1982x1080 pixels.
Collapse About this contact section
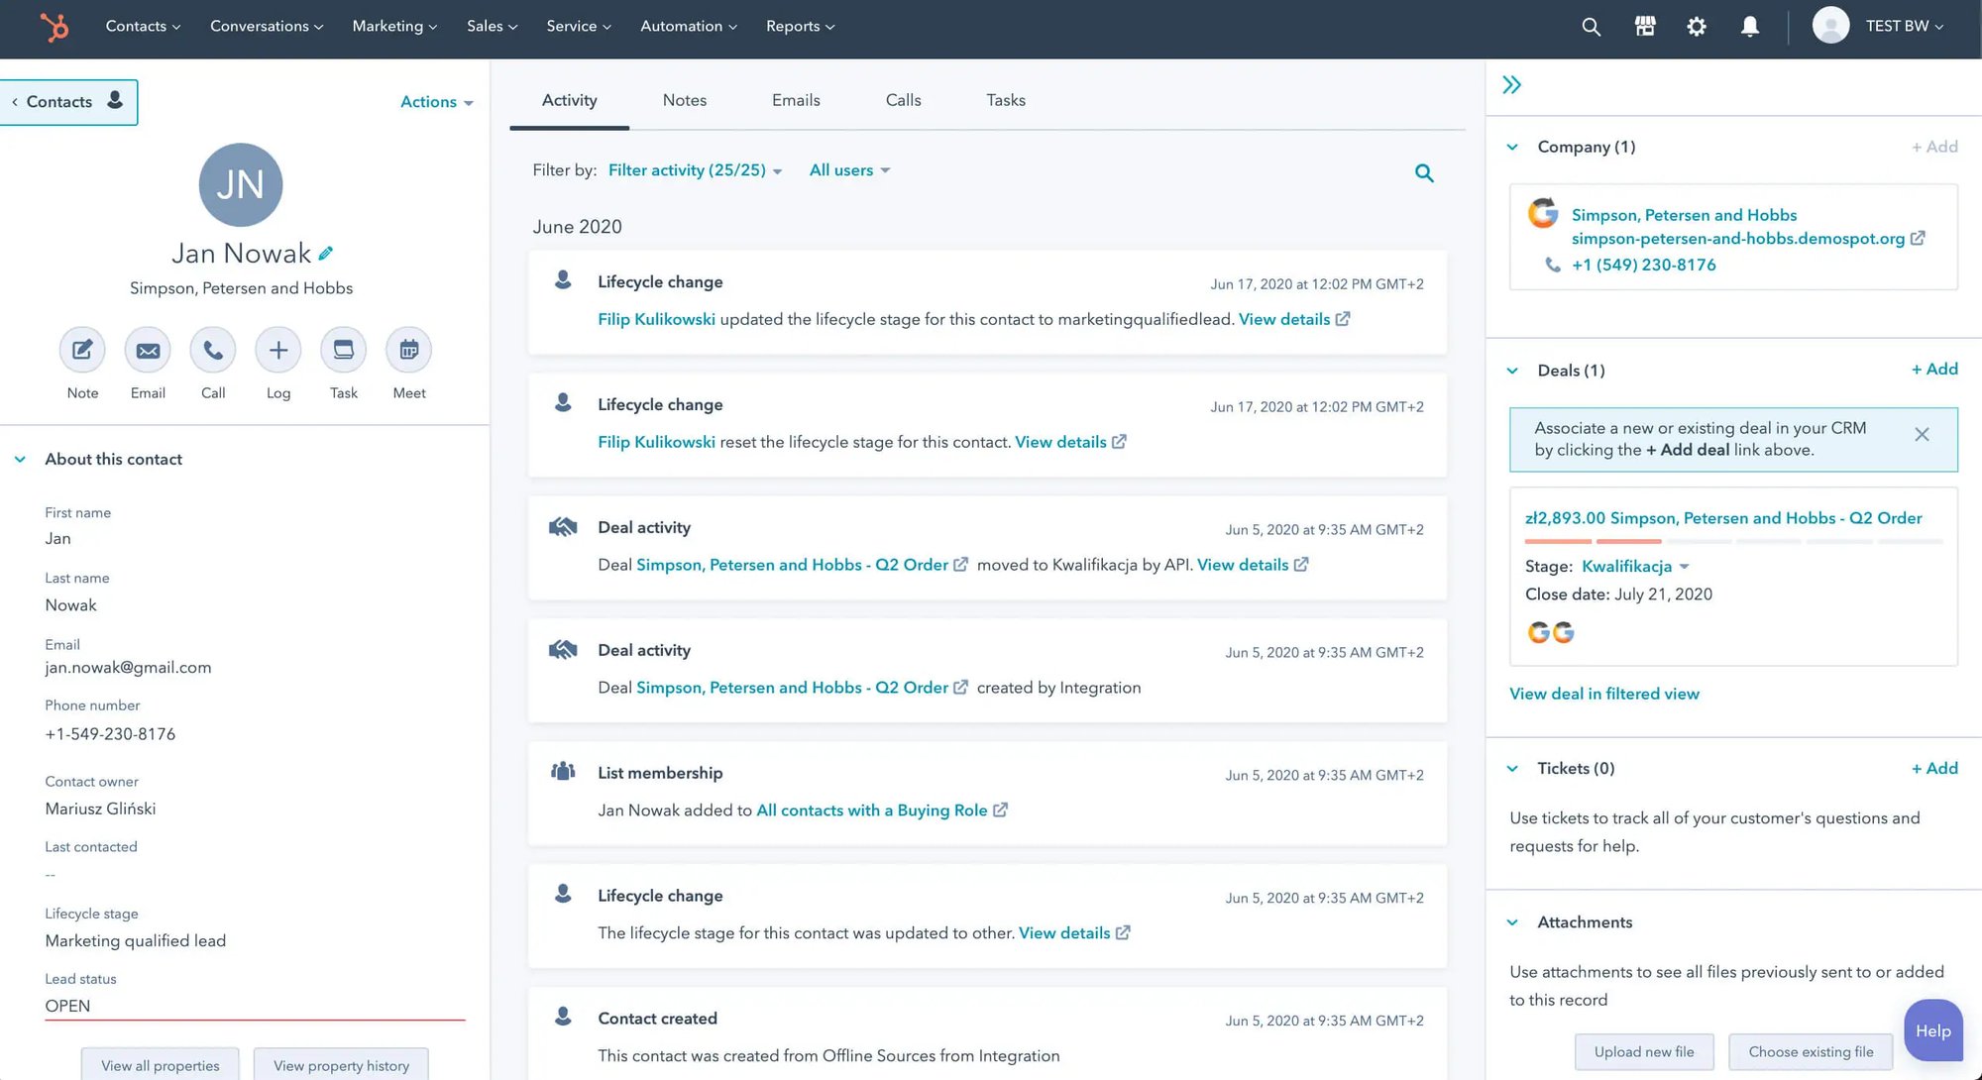pyautogui.click(x=20, y=460)
